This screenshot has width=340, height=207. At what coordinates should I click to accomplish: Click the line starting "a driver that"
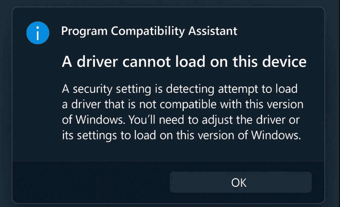(183, 104)
